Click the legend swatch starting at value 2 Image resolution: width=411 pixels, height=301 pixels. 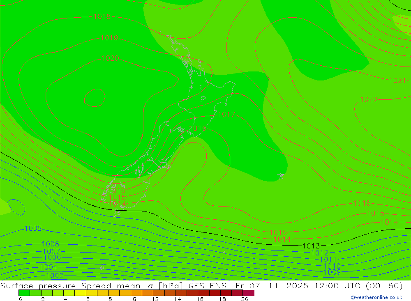click(x=47, y=293)
